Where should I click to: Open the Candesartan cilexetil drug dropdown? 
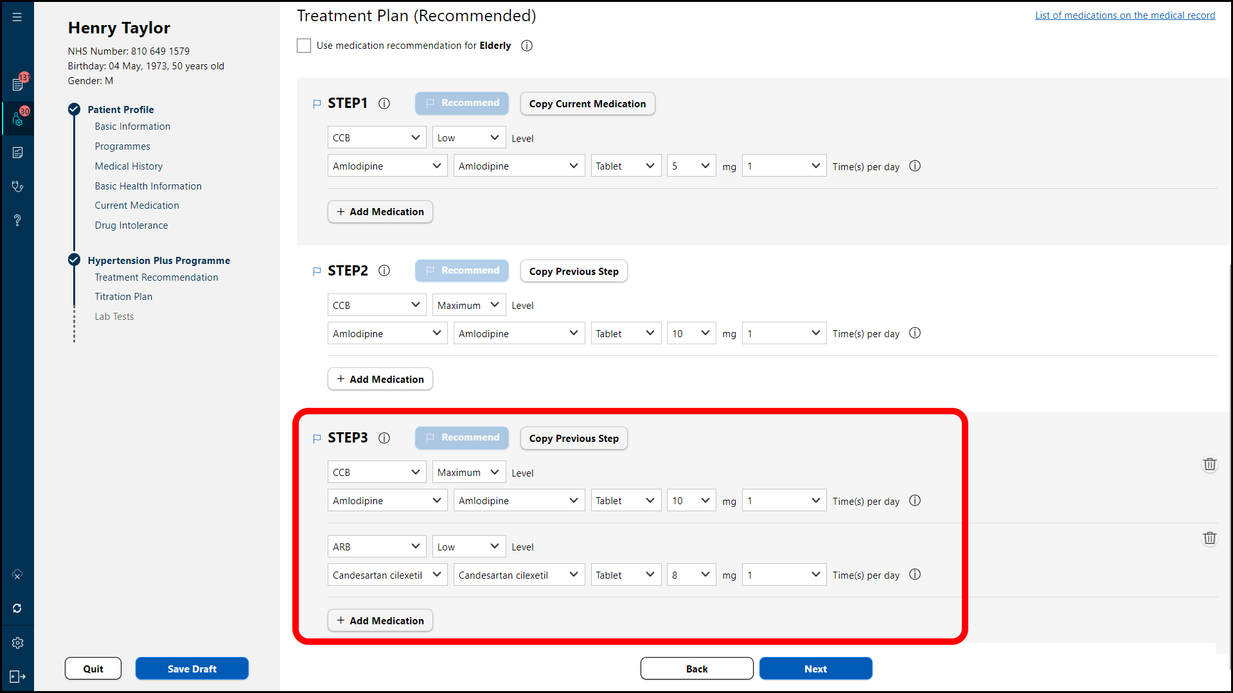[x=387, y=575]
